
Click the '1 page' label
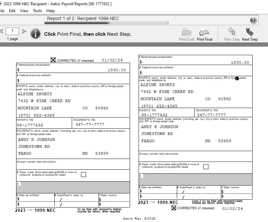[13, 39]
